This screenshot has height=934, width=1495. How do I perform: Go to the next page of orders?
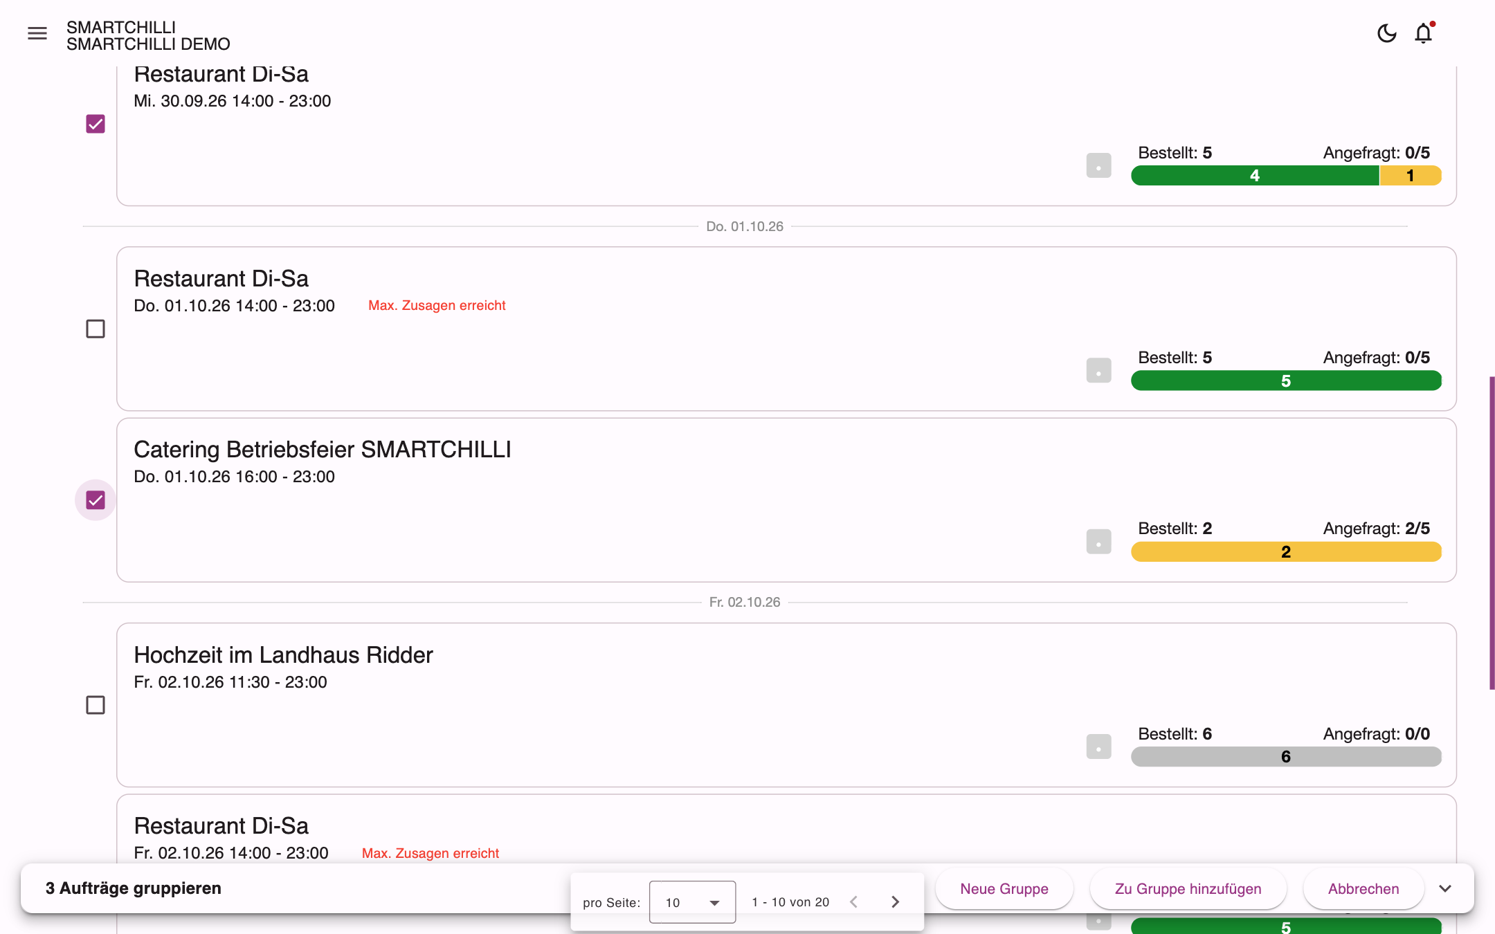pos(895,901)
